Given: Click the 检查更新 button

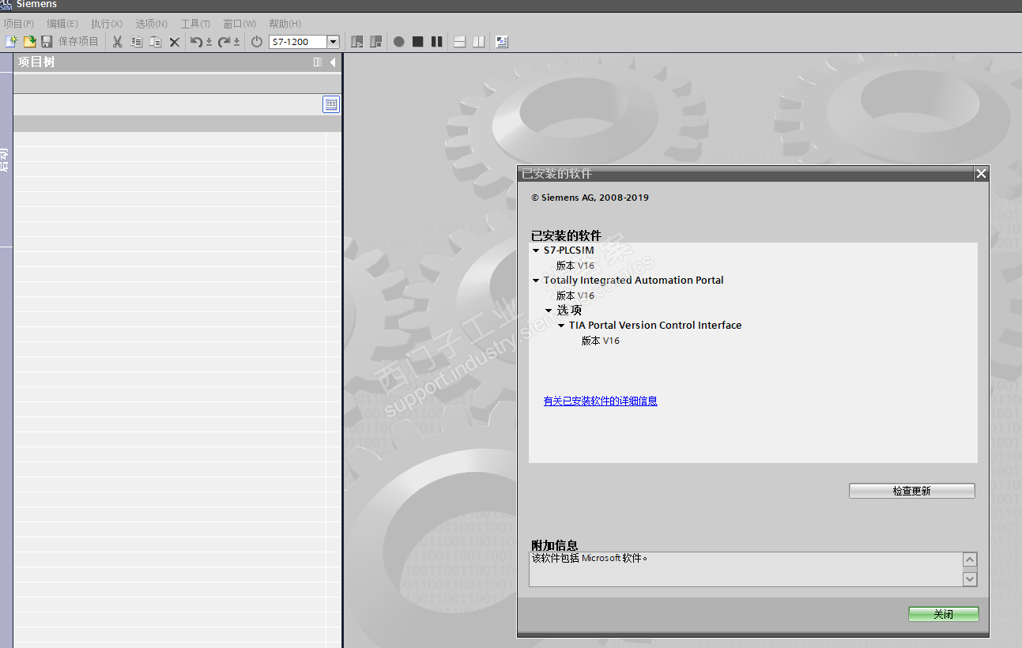Looking at the screenshot, I should point(912,491).
